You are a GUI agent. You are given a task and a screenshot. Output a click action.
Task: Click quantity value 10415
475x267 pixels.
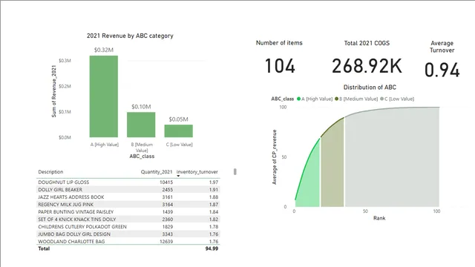[166, 182]
